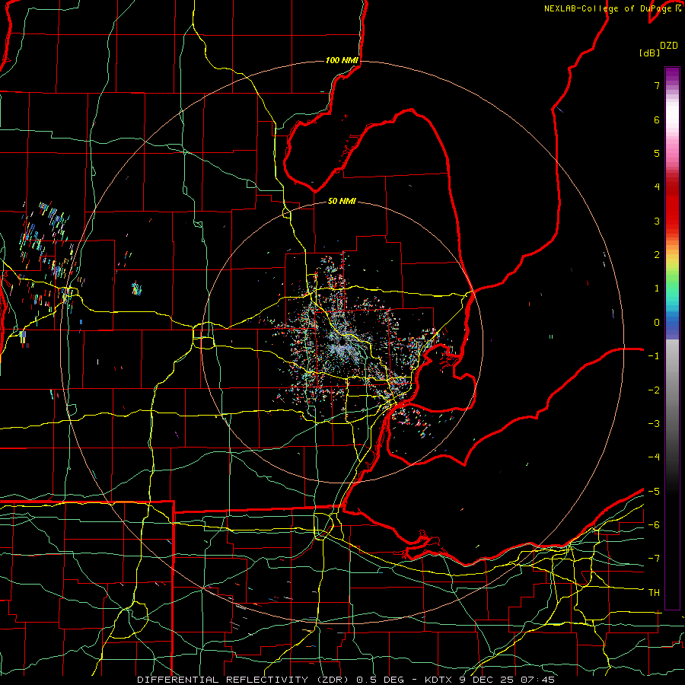Click the DZD legend title
Screen dimensions: 685x685
(669, 46)
